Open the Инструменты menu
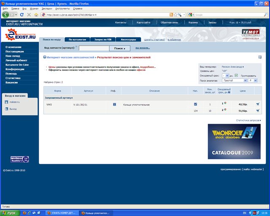Image resolution: width=270 pixels, height=216 pixels. pyautogui.click(x=62, y=8)
